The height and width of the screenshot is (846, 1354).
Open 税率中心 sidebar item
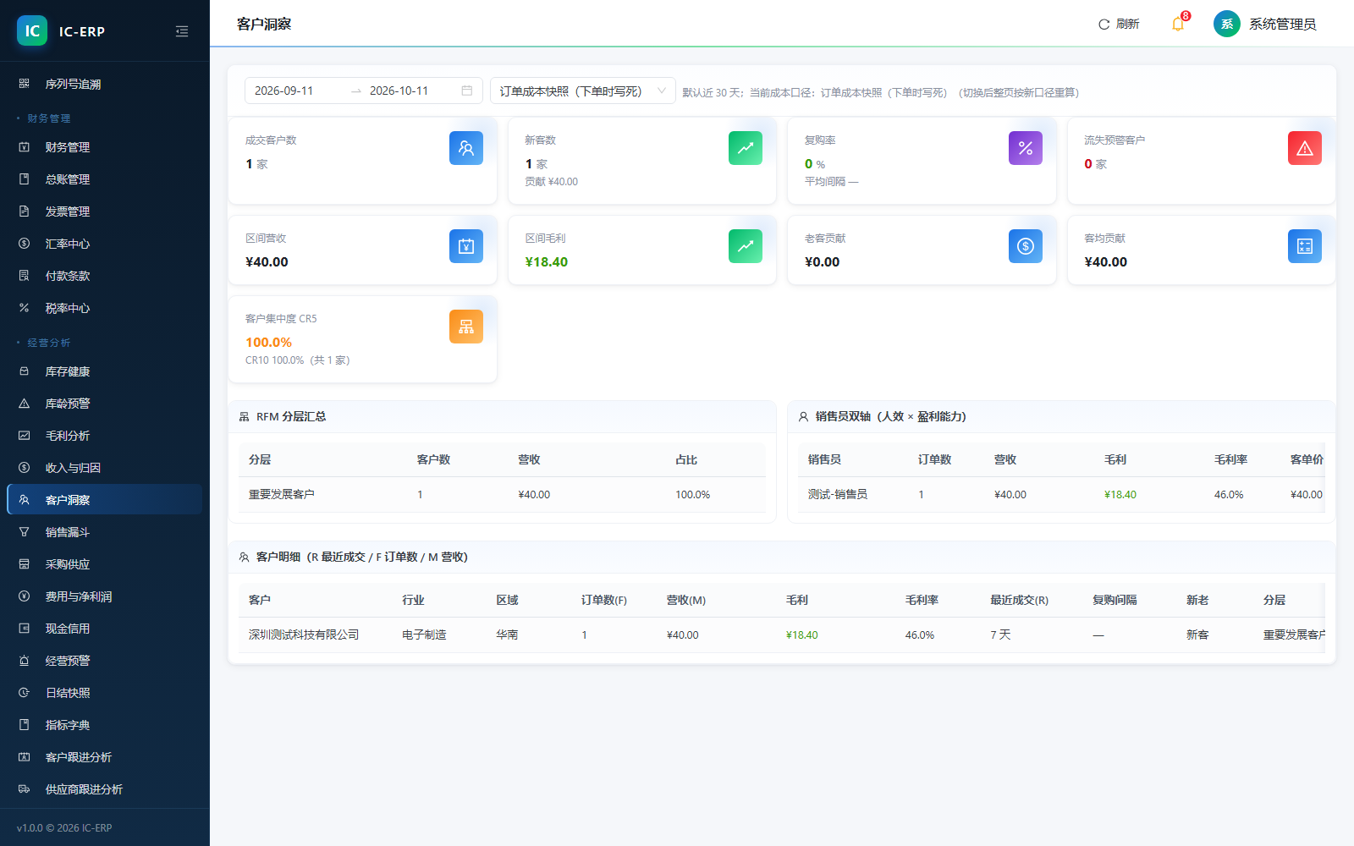pyautogui.click(x=105, y=308)
